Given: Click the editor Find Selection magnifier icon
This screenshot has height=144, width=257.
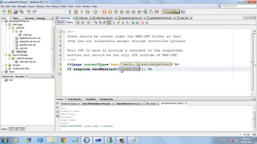Looking at the screenshot, I should (96, 22).
